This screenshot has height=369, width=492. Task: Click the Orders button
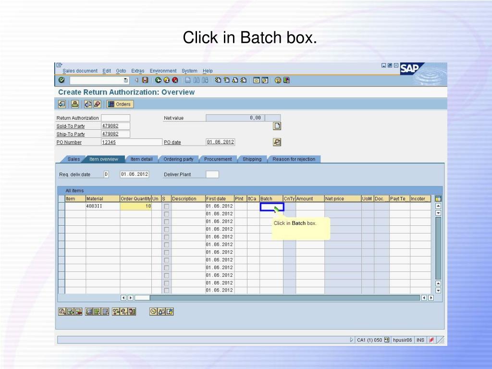tap(120, 104)
